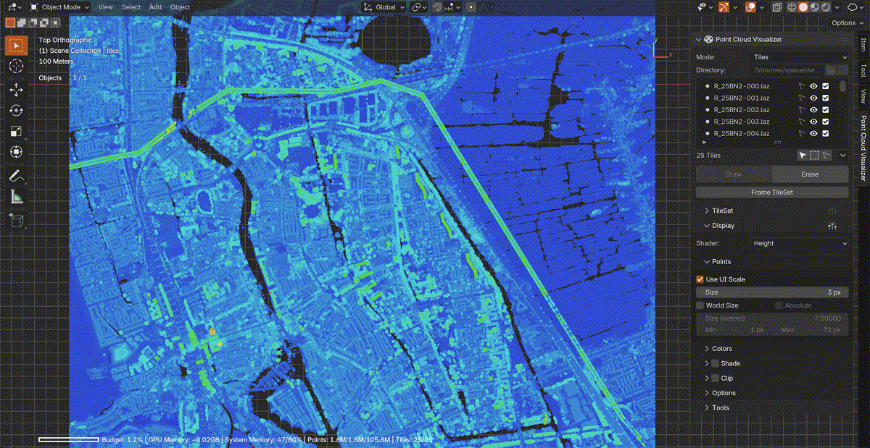Enable the World Size checkbox
Viewport: 870px width, 448px height.
[700, 305]
